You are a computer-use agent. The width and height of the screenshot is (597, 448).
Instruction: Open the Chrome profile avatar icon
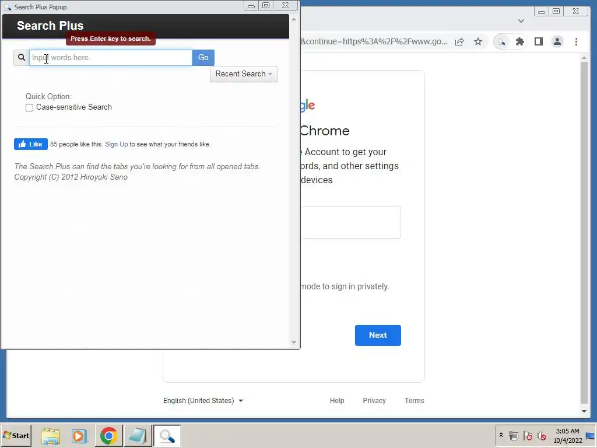click(x=557, y=41)
